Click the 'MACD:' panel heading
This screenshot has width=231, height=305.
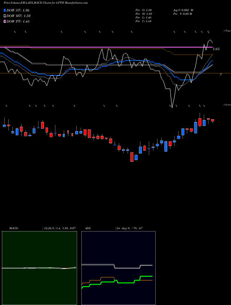pos(13,228)
